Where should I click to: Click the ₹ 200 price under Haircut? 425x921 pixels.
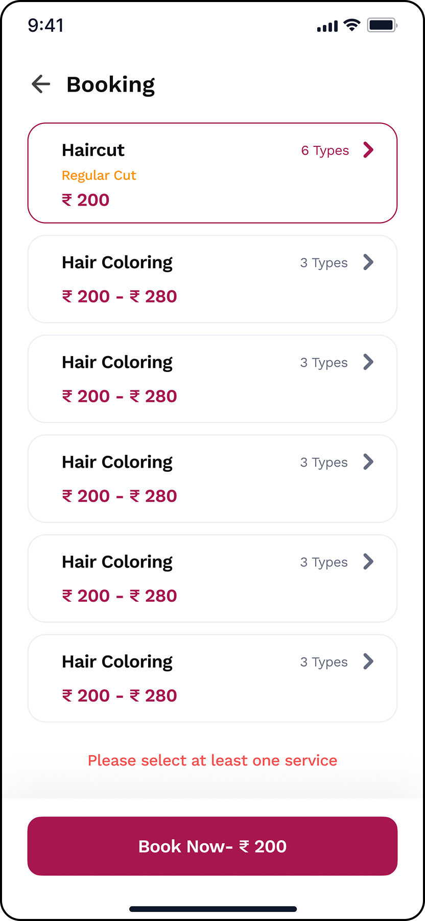pos(86,200)
